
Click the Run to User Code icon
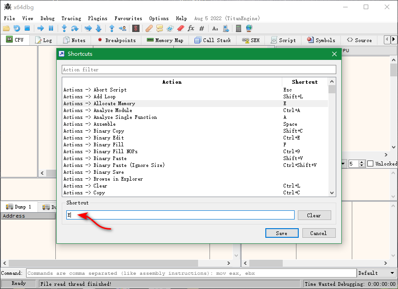coord(122,28)
